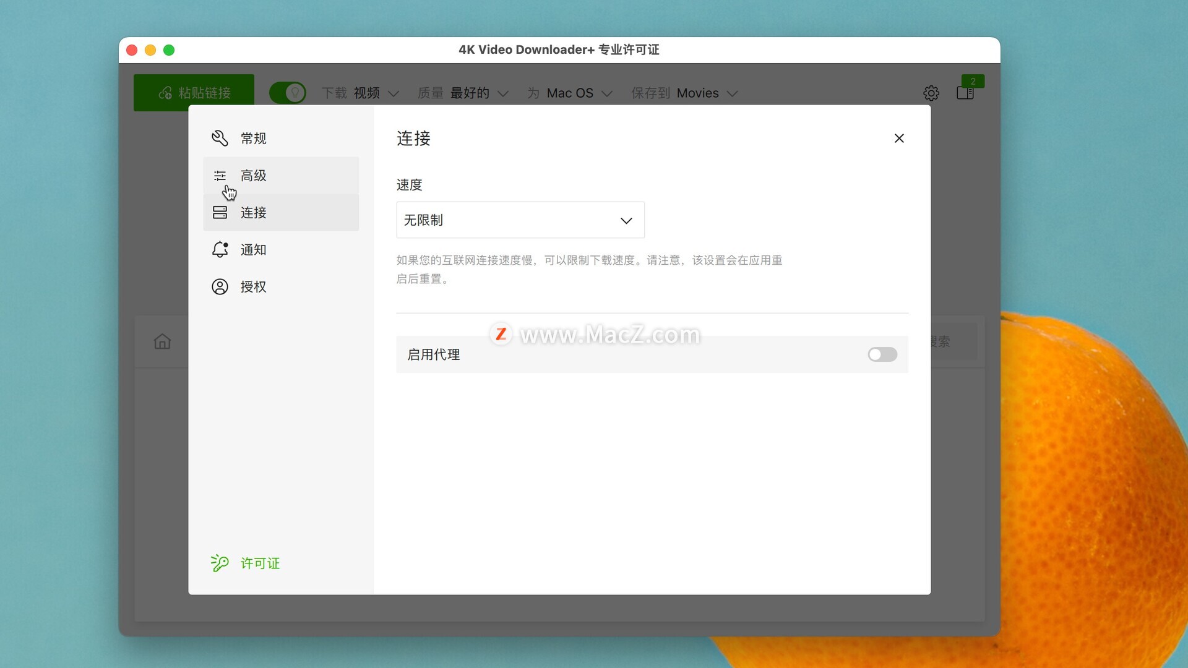Expand the 下载 视频 download type dropdown

point(360,93)
